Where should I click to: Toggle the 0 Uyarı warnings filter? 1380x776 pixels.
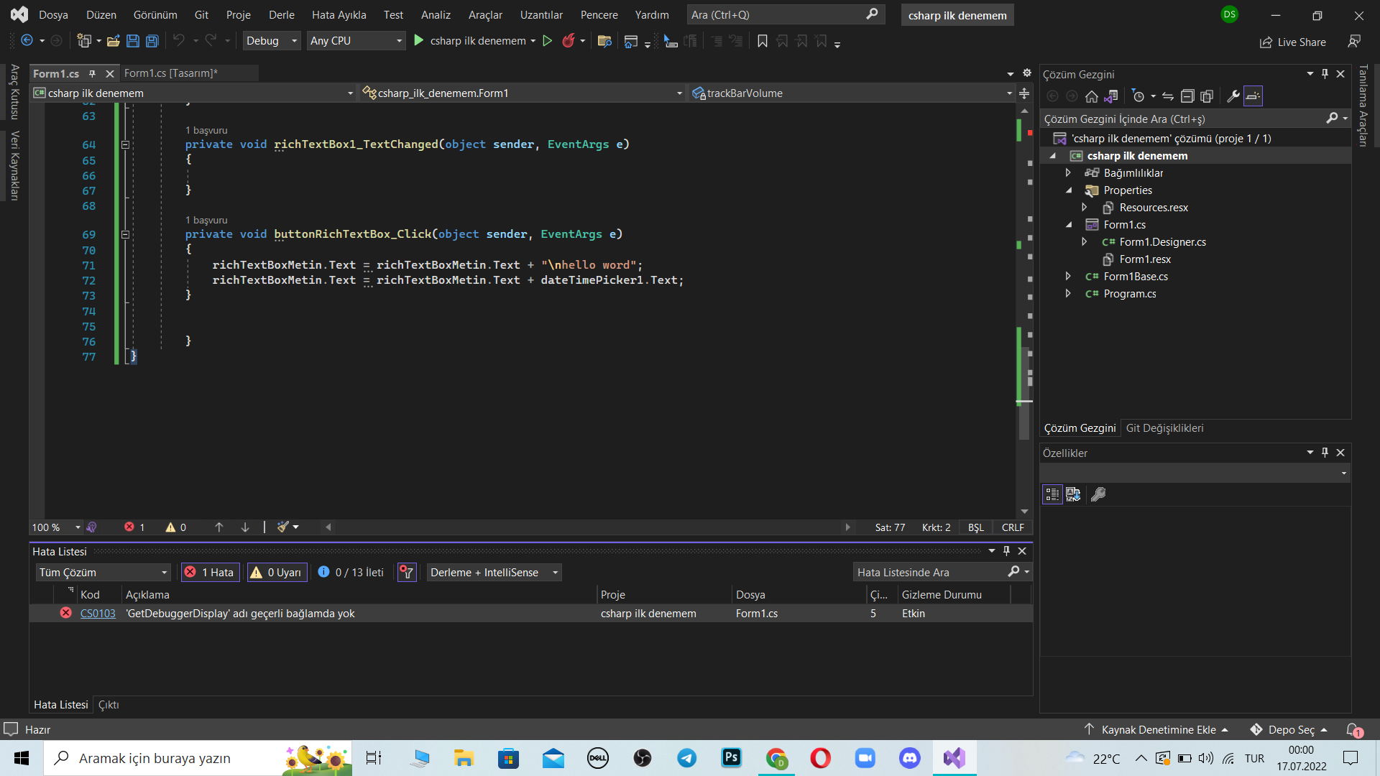pos(276,572)
